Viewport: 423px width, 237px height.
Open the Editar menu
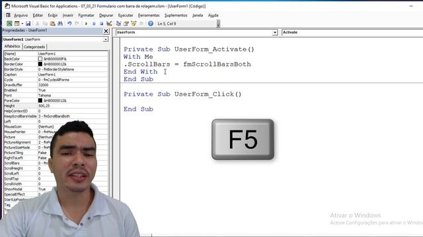(38, 15)
